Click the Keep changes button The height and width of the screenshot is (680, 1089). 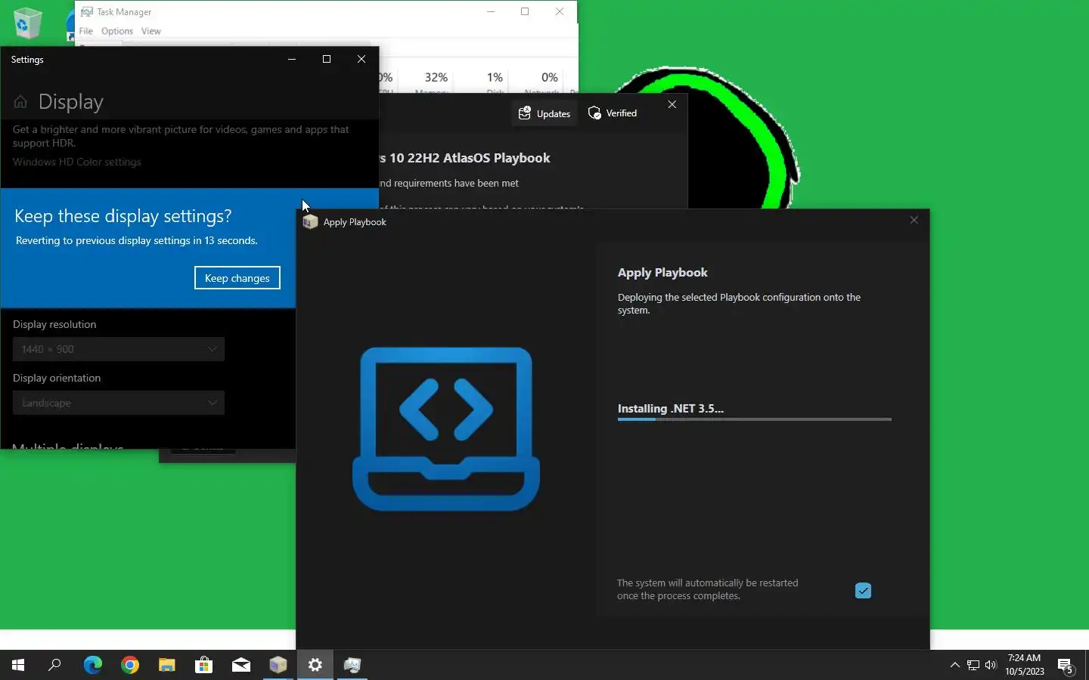(237, 278)
